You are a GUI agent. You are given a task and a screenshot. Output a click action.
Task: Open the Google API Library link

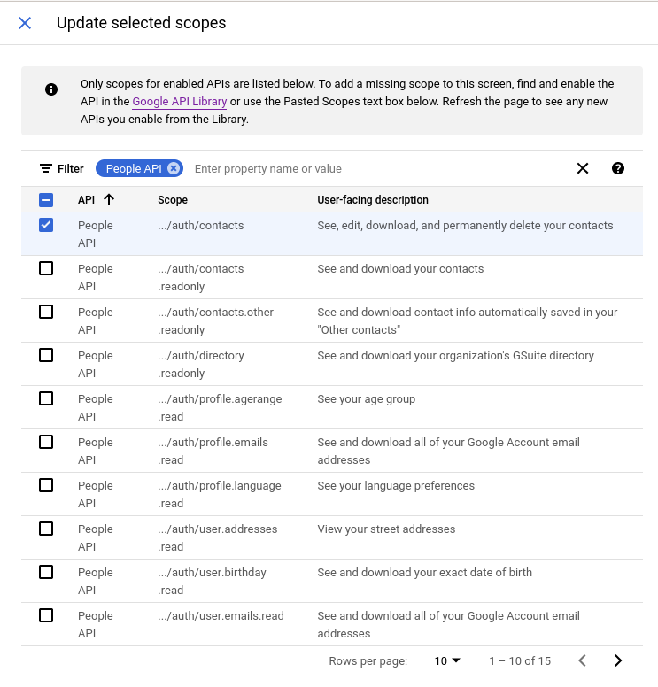[x=180, y=102]
